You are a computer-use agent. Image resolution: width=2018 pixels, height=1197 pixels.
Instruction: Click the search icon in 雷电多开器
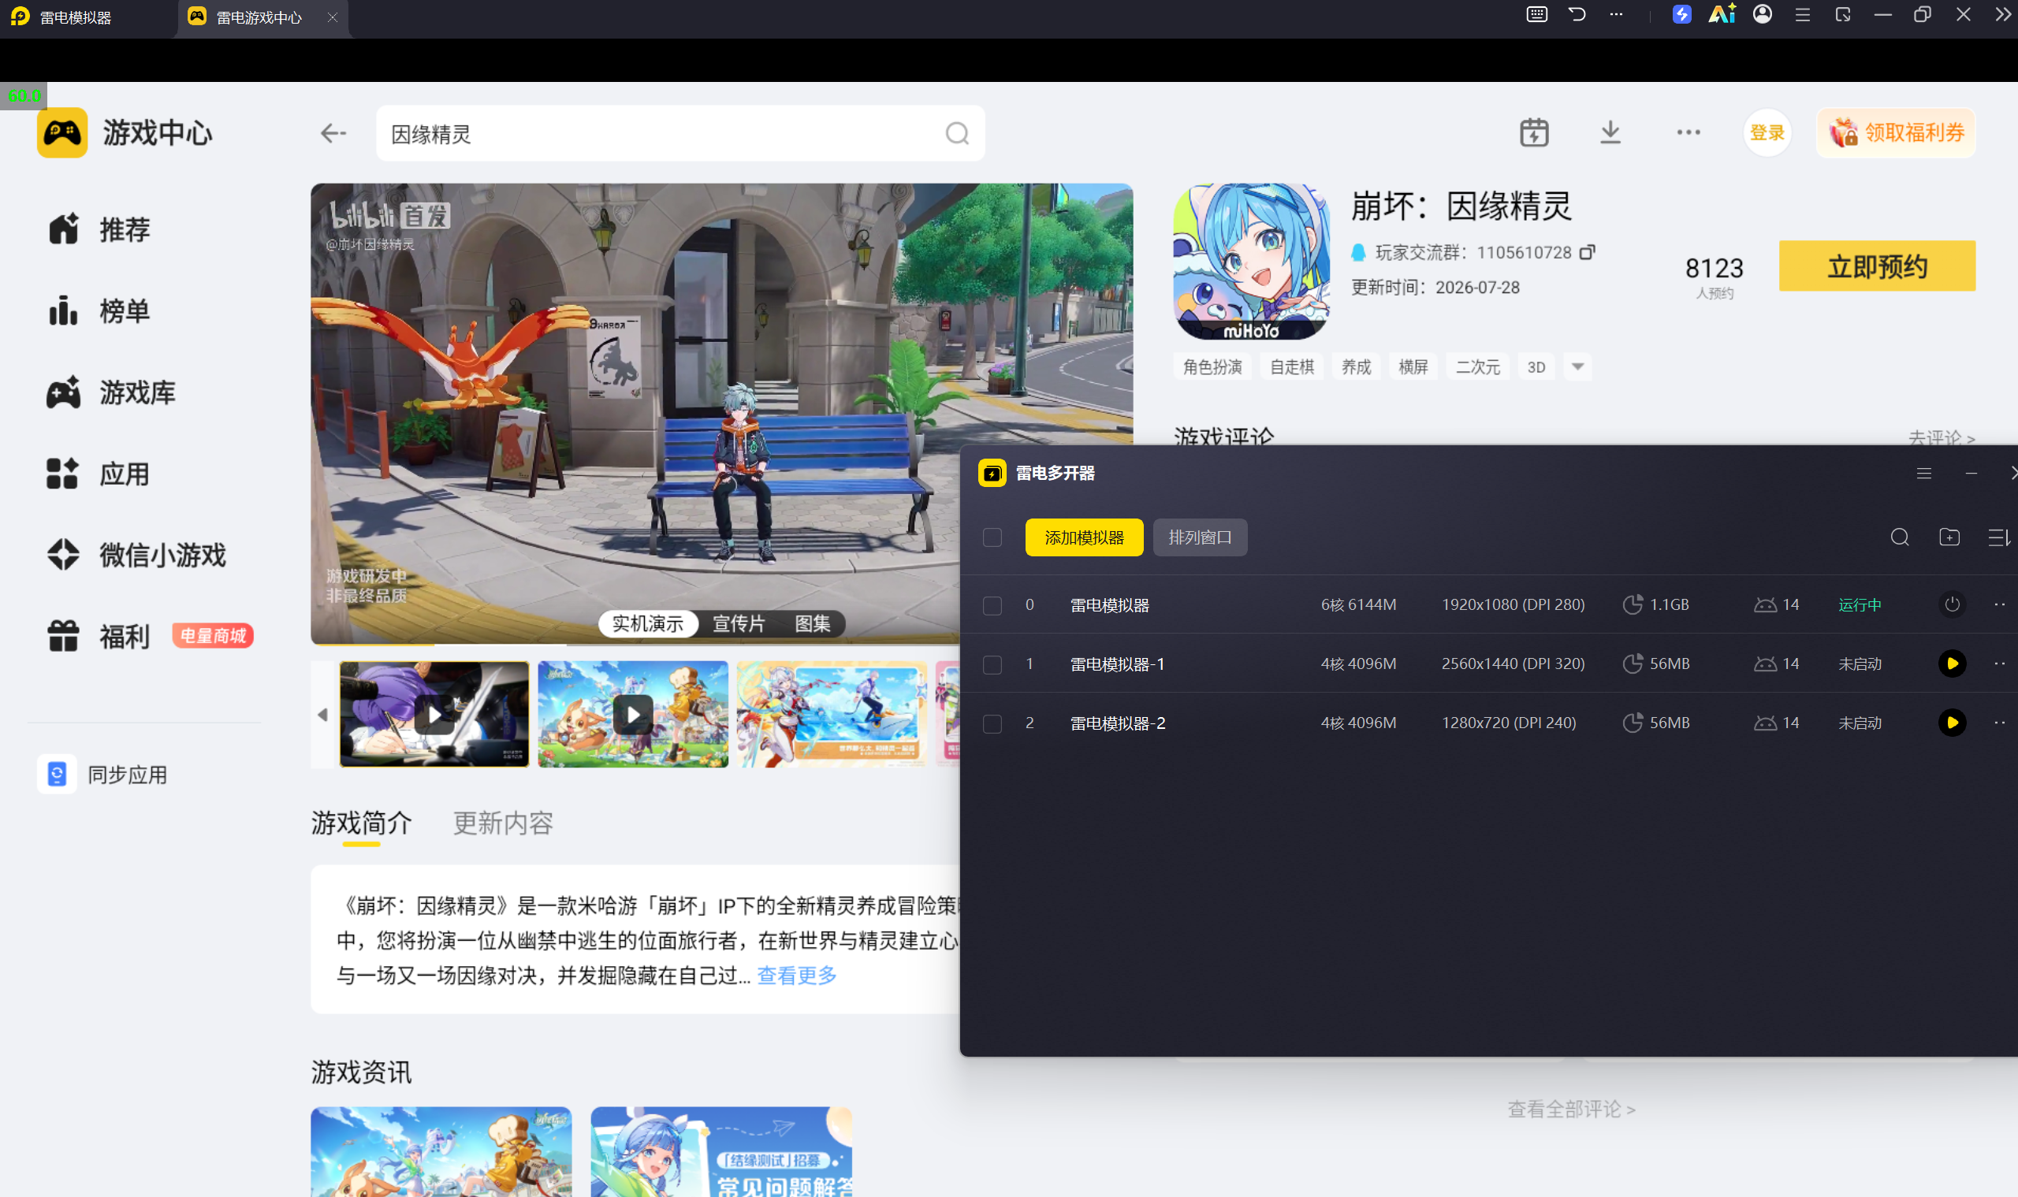1900,537
